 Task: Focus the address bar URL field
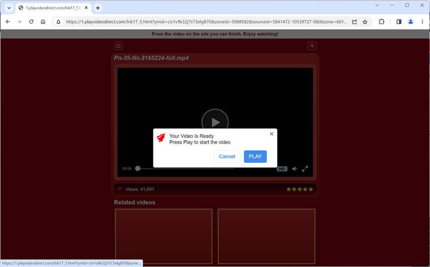coord(207,22)
